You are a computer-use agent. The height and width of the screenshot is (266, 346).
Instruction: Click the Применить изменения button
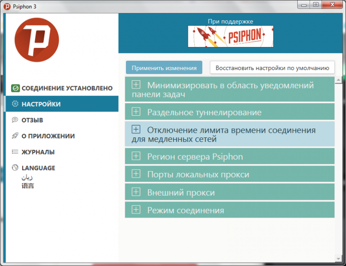tap(164, 68)
